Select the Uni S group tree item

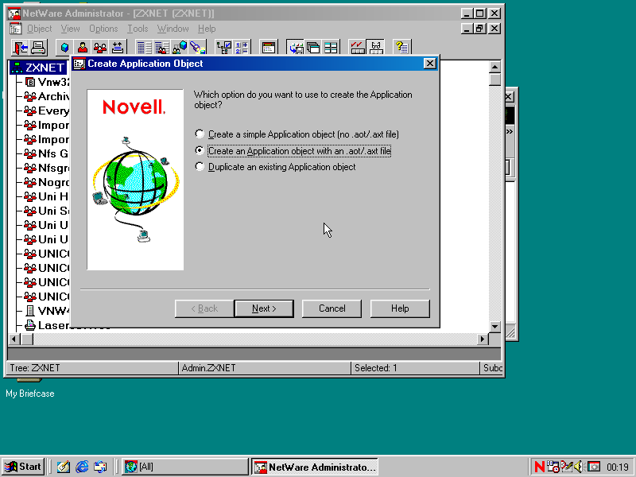point(47,211)
